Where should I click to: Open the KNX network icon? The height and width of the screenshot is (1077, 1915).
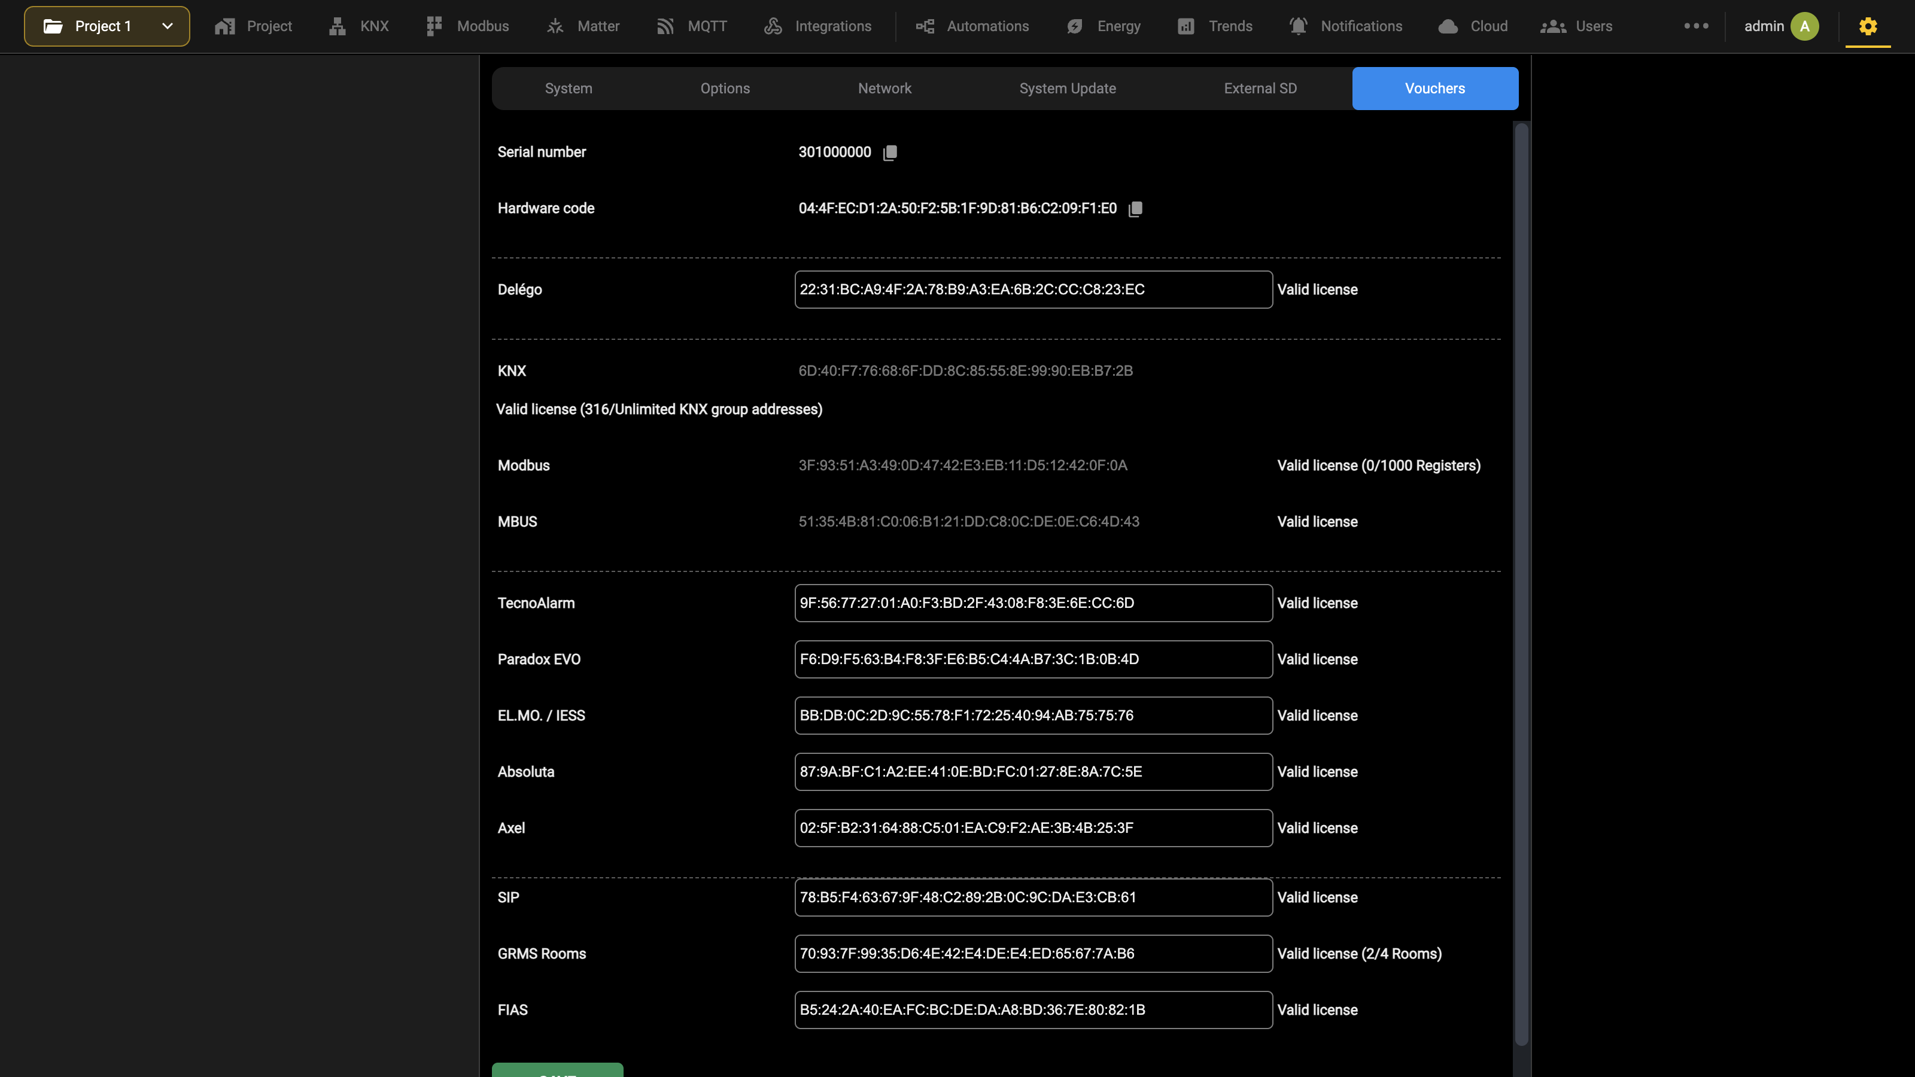(338, 27)
